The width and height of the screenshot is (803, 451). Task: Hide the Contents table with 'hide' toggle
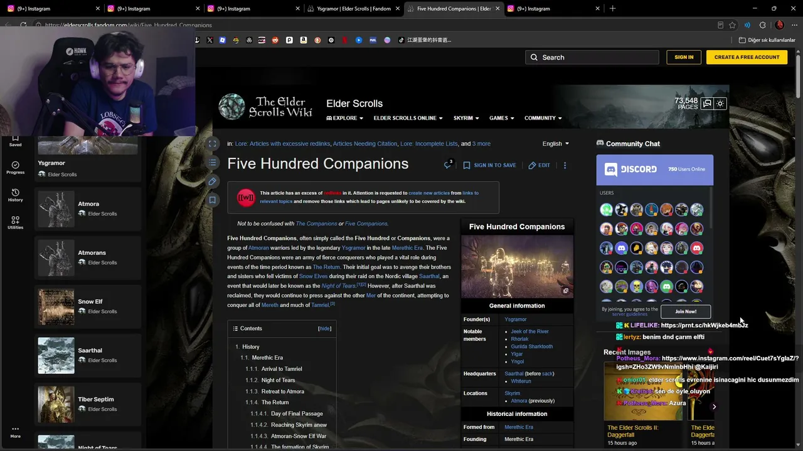(324, 328)
